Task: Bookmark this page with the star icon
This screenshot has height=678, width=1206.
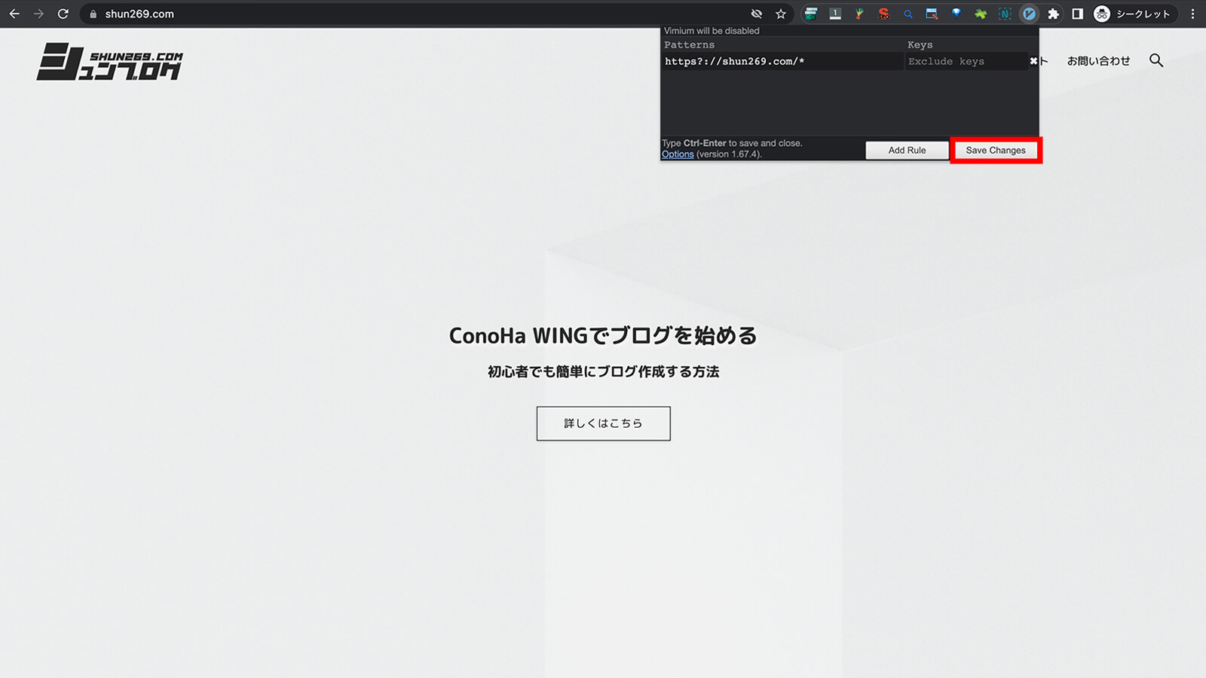Action: 781,14
